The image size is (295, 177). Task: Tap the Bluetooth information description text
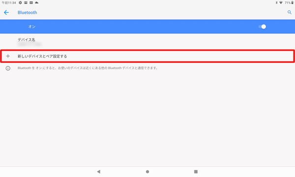click(88, 68)
